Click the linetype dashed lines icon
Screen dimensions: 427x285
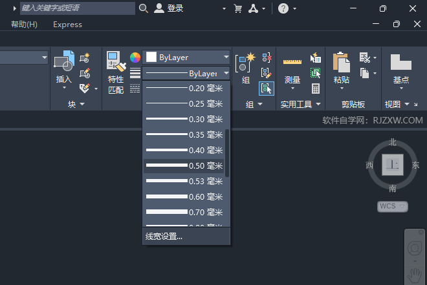pyautogui.click(x=135, y=89)
